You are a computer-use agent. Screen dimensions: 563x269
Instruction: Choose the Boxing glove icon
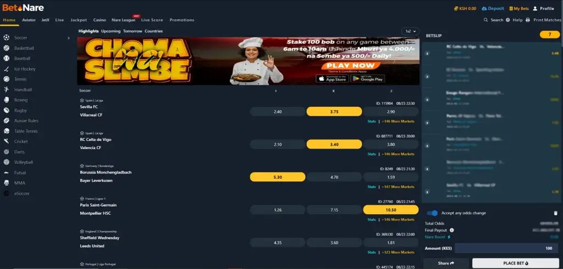[6, 100]
